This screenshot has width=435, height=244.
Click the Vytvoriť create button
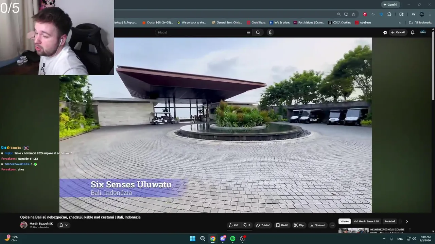click(x=398, y=33)
